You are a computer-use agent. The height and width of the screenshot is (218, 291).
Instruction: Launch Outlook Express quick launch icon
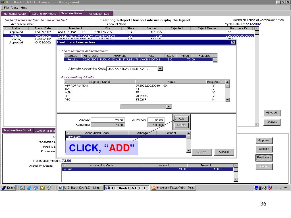[36, 188]
